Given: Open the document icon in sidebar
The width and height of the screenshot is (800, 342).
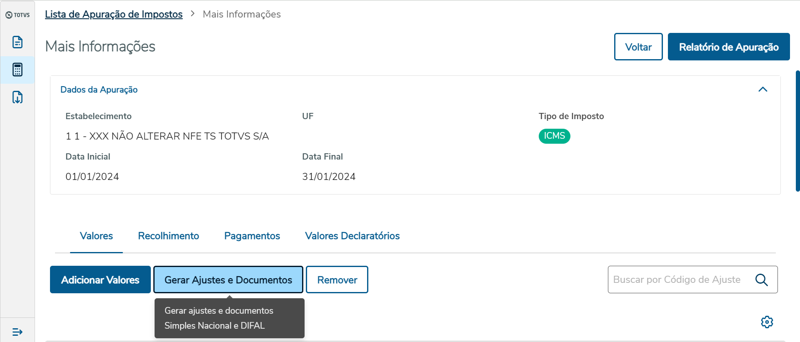Looking at the screenshot, I should (17, 42).
